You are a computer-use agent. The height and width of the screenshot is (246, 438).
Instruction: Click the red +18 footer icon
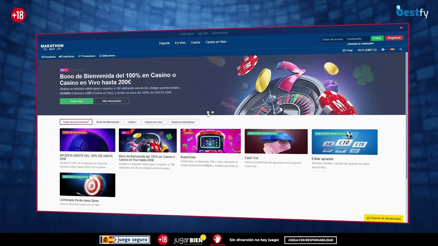[163, 240]
